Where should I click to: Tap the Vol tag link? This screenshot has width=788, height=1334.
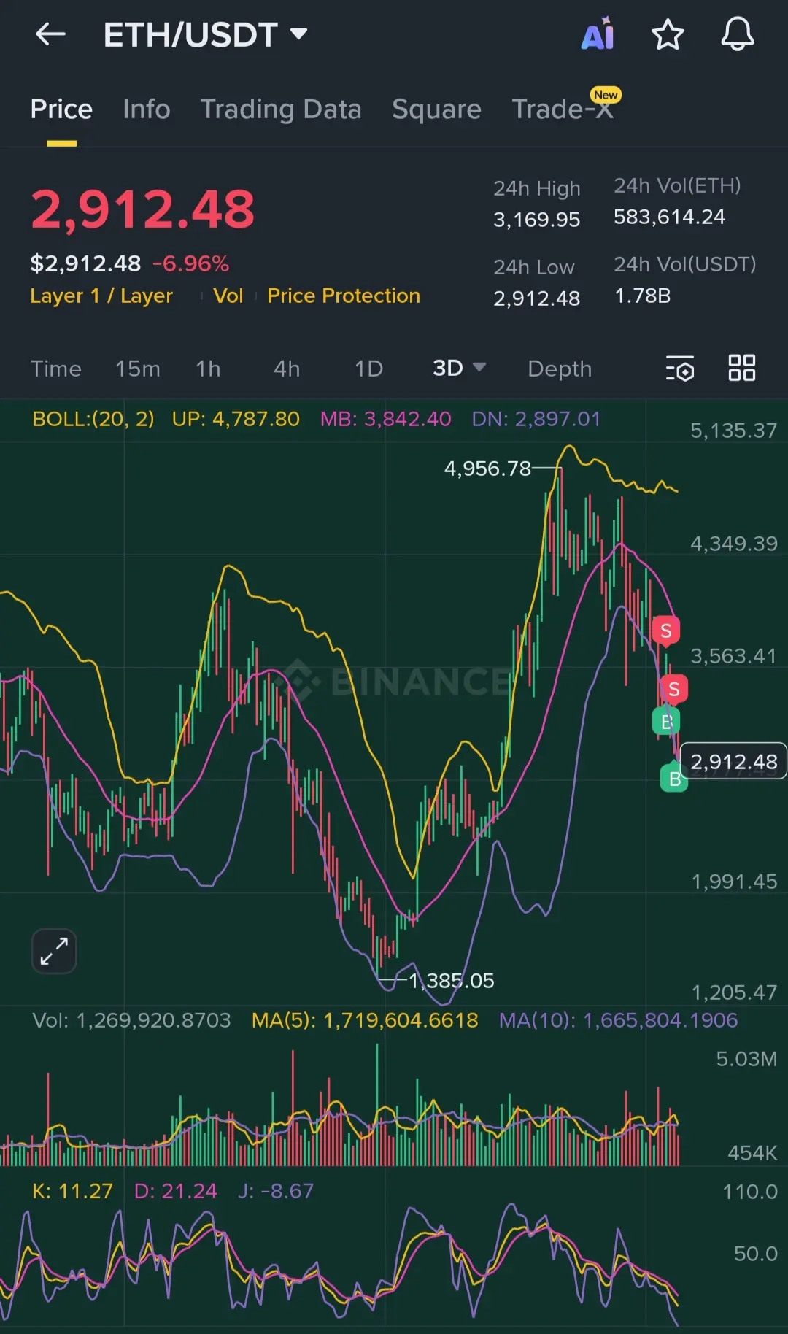(x=228, y=296)
